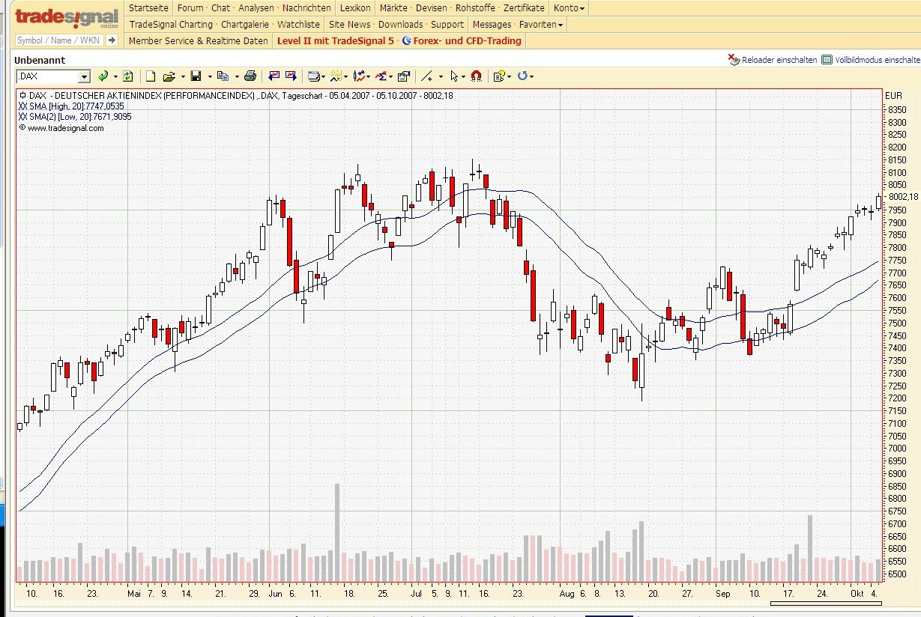Save chart with the floppy disk icon
Image resolution: width=921 pixels, height=617 pixels.
coord(196,76)
